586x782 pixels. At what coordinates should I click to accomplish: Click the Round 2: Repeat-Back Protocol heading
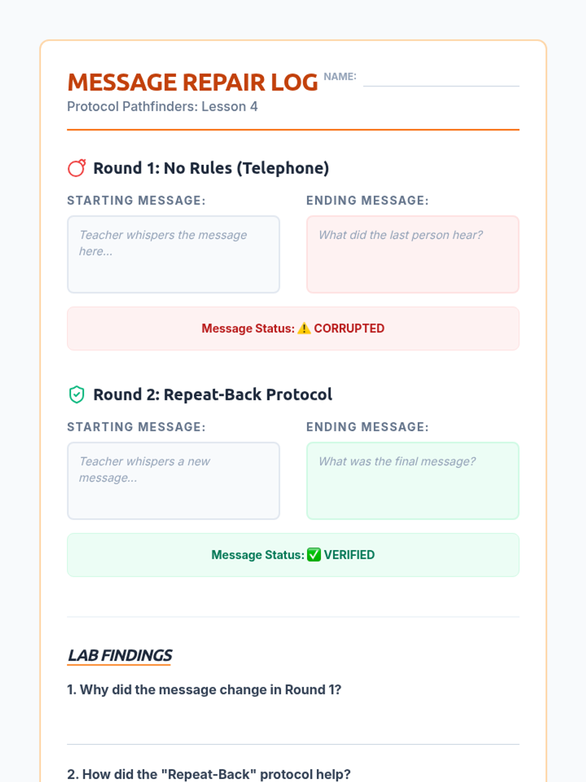(x=212, y=394)
